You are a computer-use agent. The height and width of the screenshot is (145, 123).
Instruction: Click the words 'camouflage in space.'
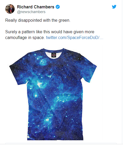tap(25, 38)
